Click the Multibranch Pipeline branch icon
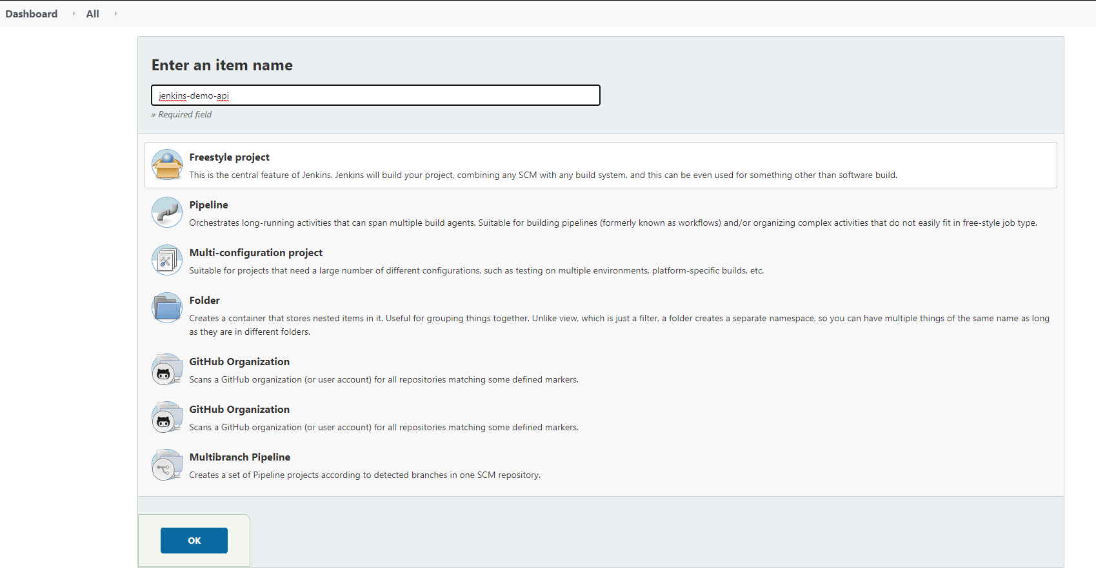This screenshot has width=1096, height=587. (167, 464)
